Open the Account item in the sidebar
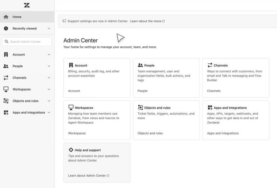The height and width of the screenshot is (188, 277). coord(27,55)
